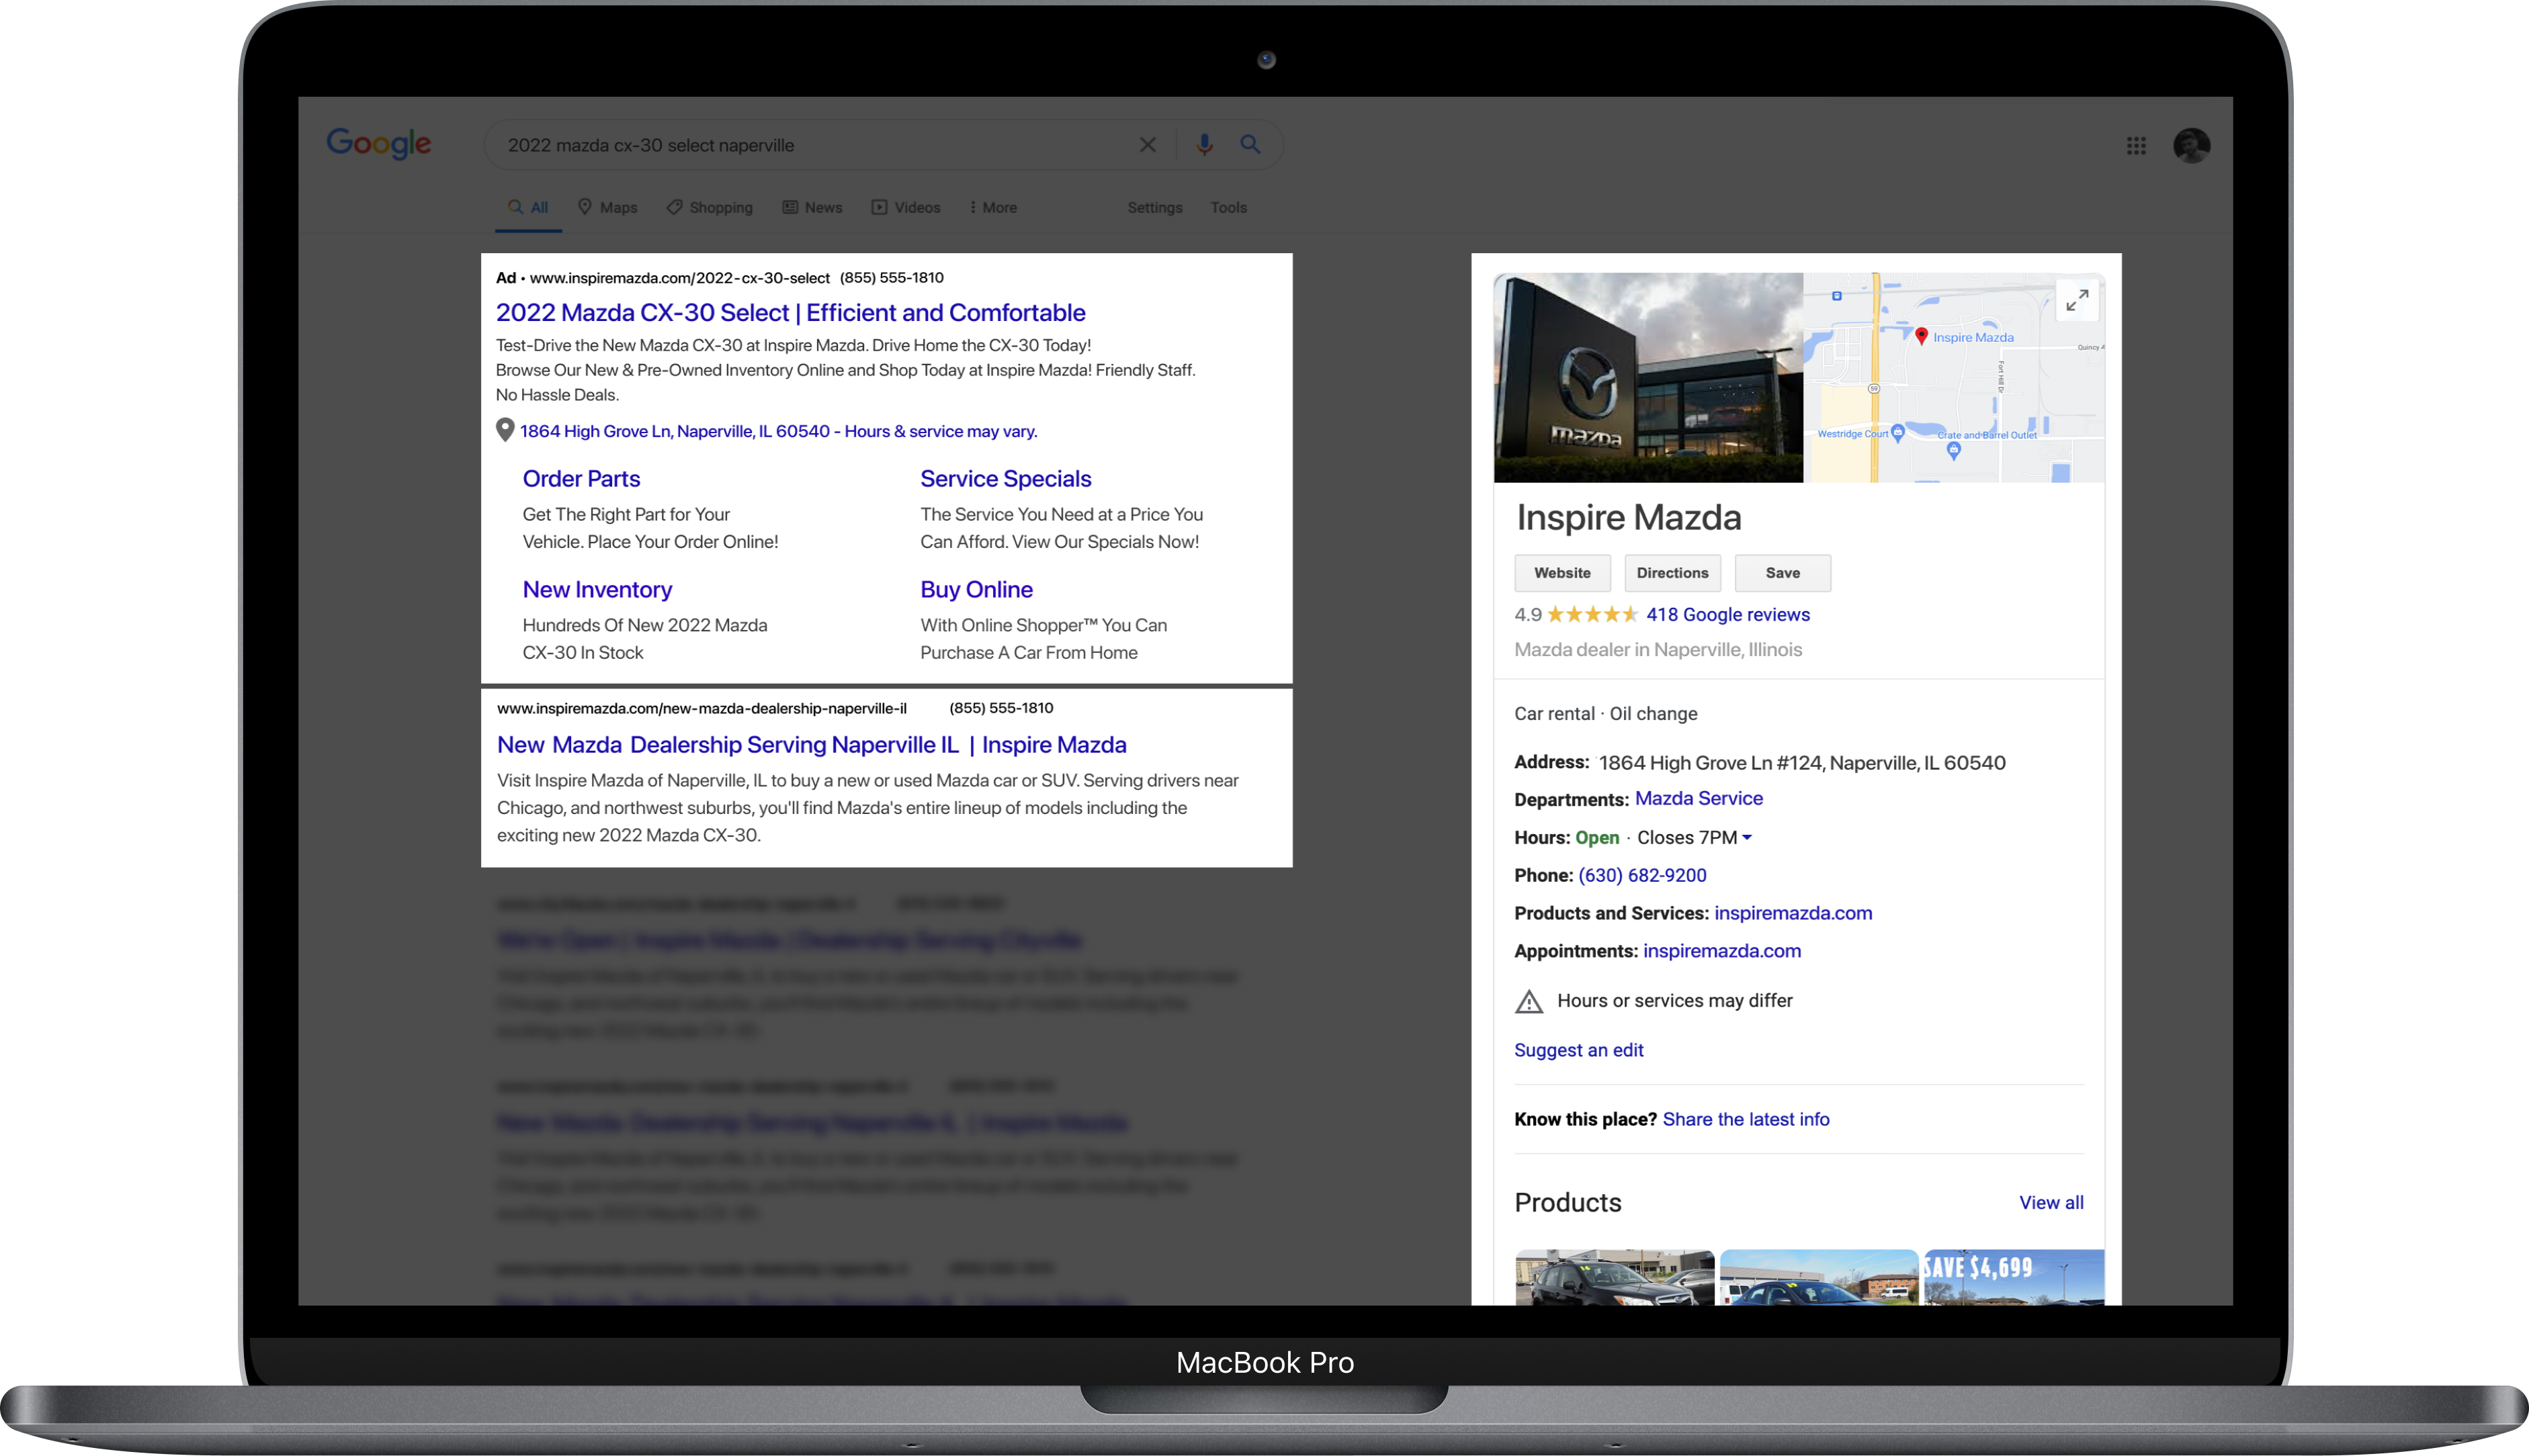
Task: Open the Appointments inspiremazda.com link
Action: [1721, 951]
